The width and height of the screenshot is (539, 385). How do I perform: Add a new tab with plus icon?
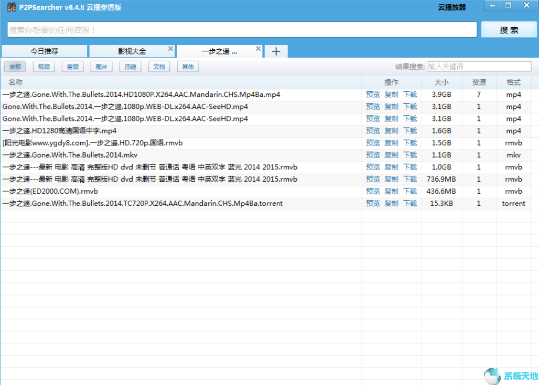coord(276,51)
